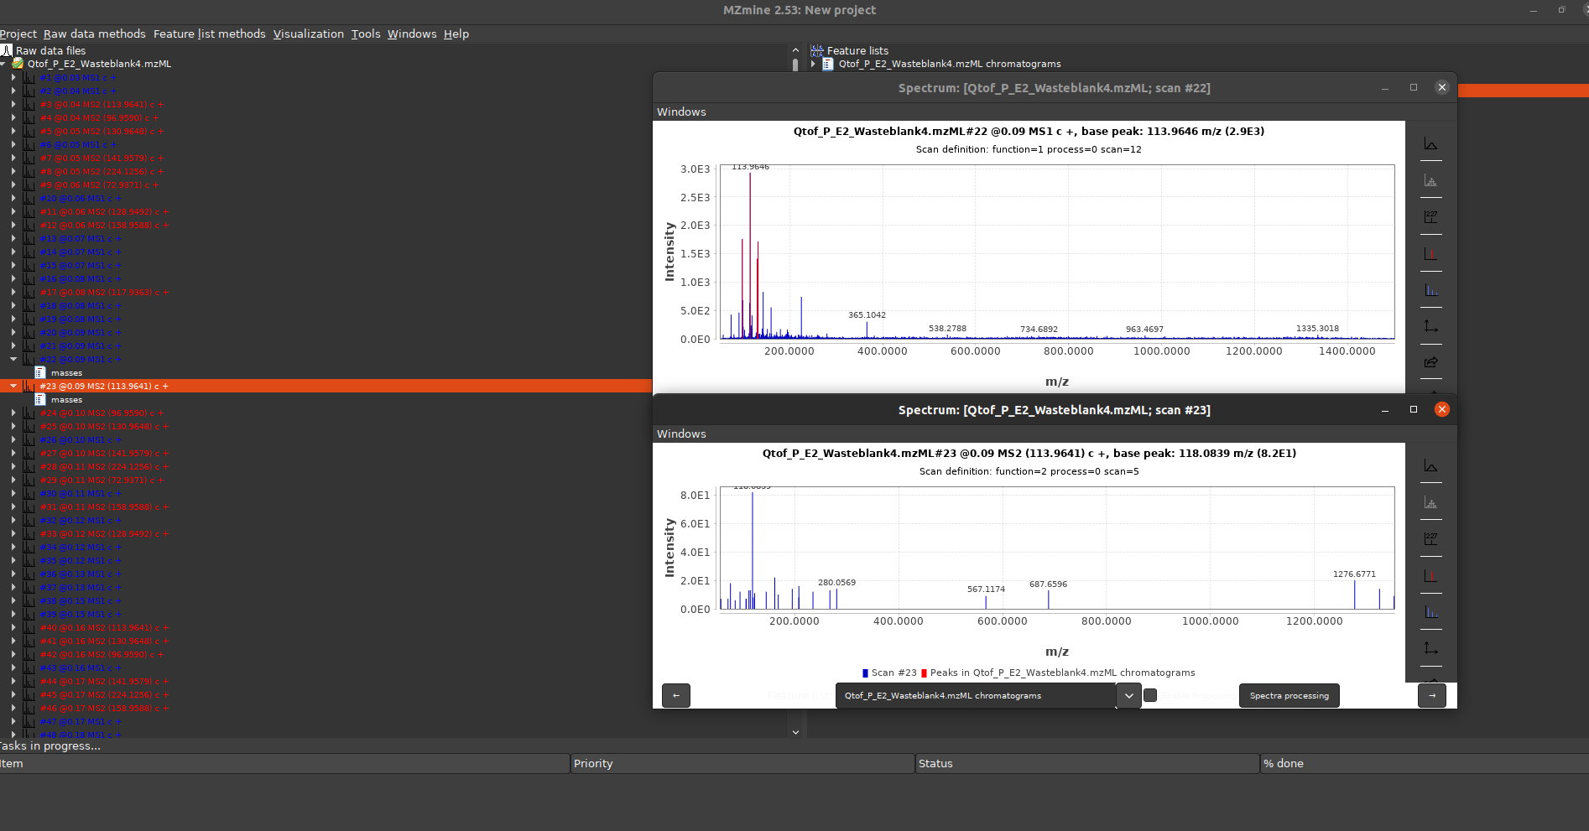Click the next scan arrow button

[x=1431, y=695]
